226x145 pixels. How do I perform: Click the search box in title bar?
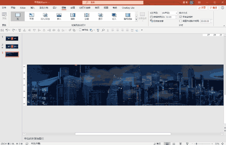113,3
